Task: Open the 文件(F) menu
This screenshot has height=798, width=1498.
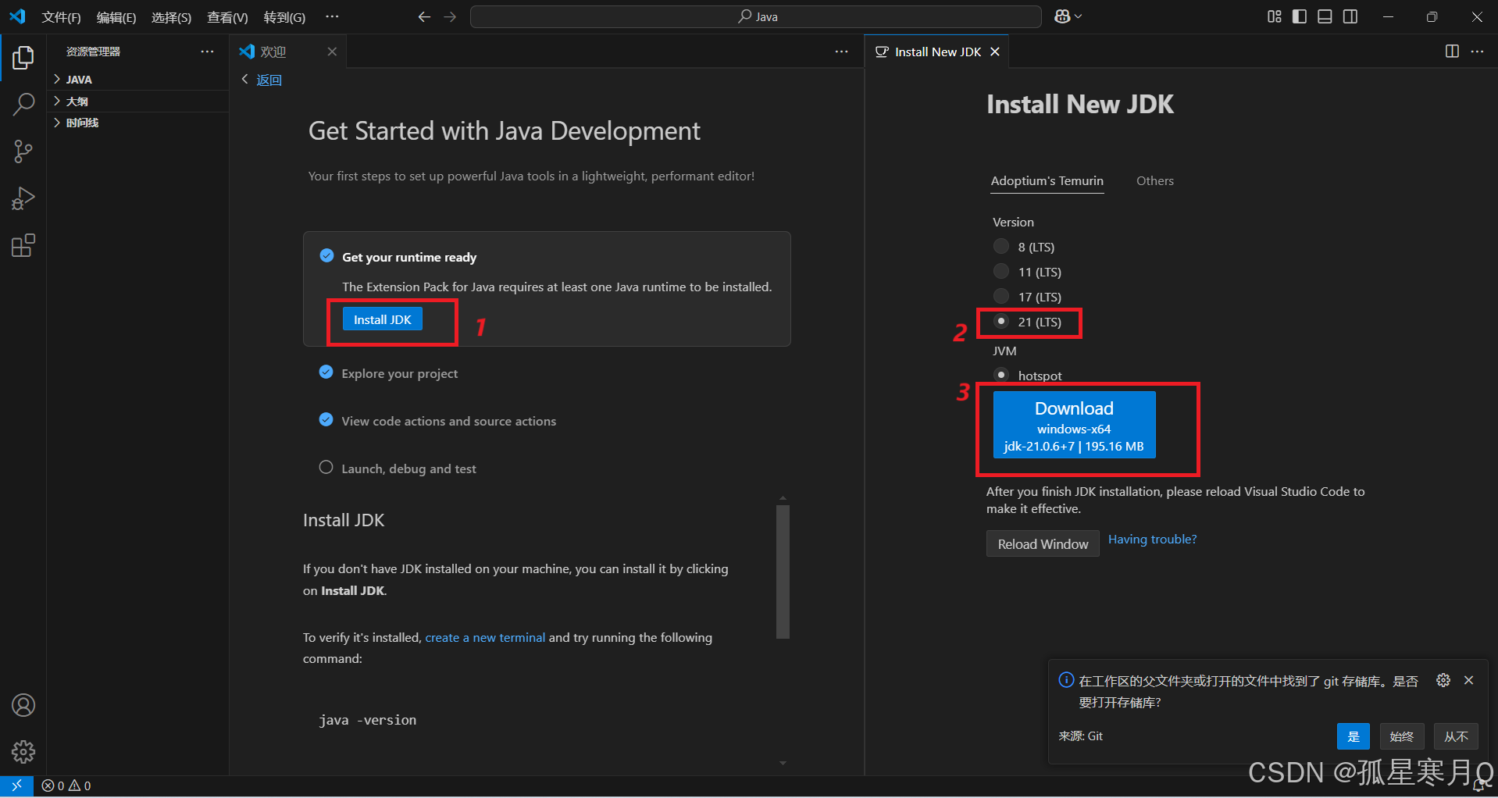Action: [62, 17]
